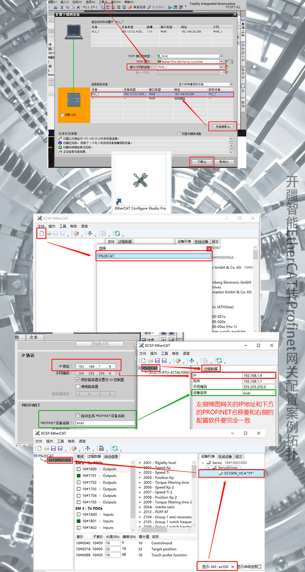Click the 转至在线 (go online) toolbar button
The width and height of the screenshot is (305, 572).
[x=137, y=7]
